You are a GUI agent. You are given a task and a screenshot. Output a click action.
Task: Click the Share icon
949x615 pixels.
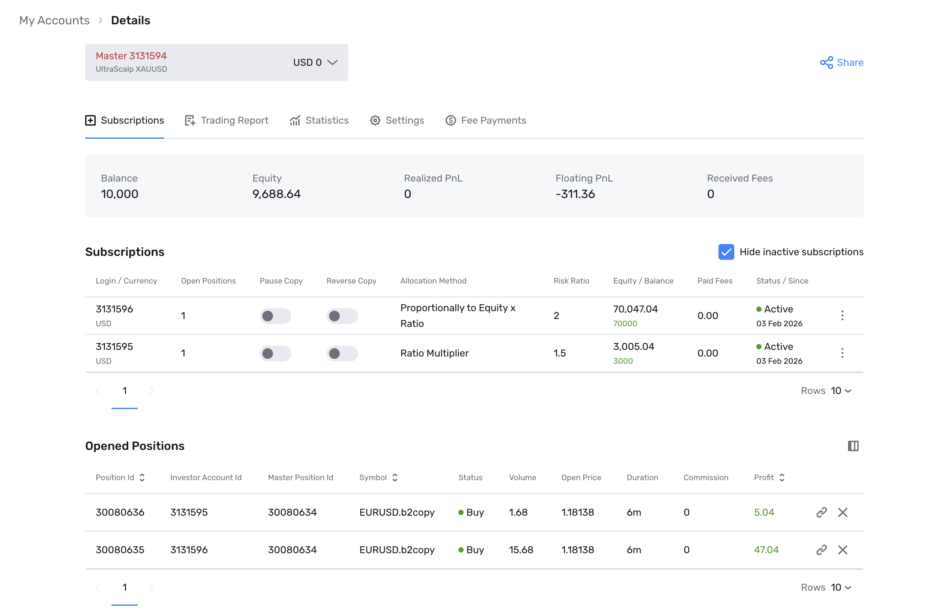coord(826,62)
